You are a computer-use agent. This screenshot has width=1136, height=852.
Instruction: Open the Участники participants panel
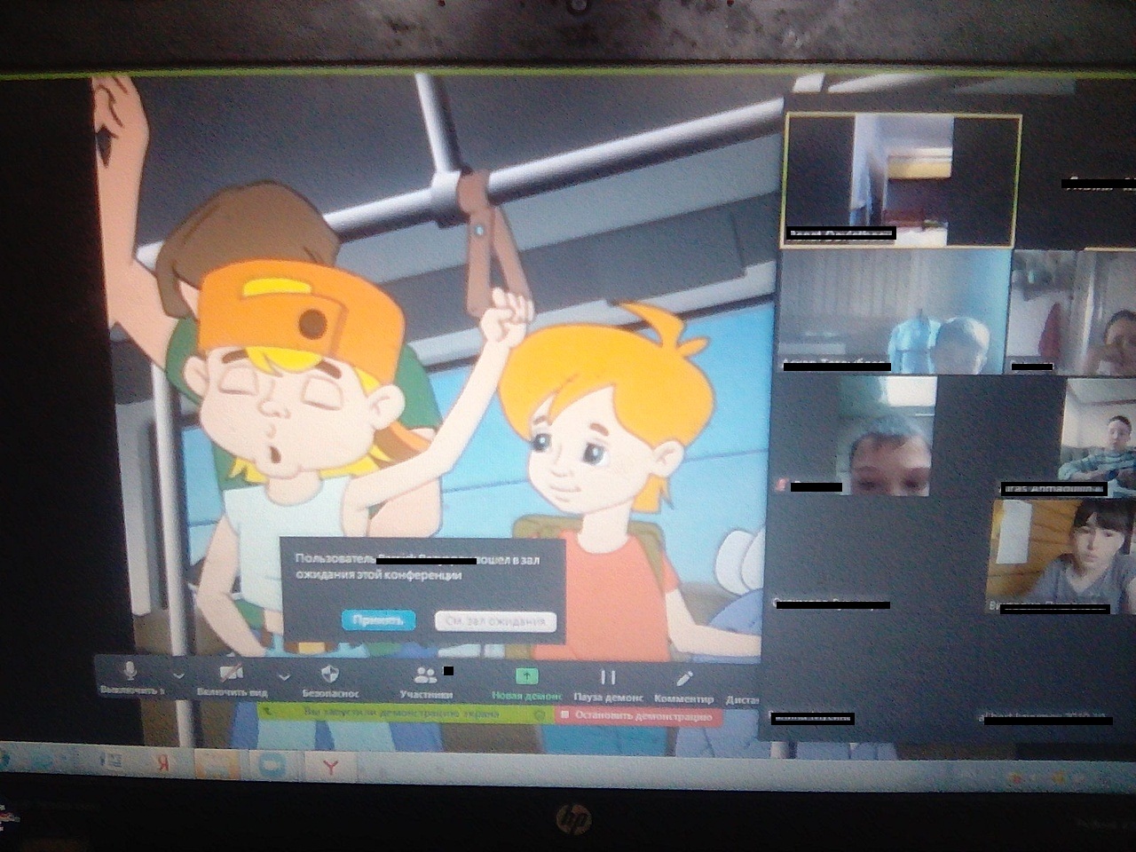[x=426, y=680]
